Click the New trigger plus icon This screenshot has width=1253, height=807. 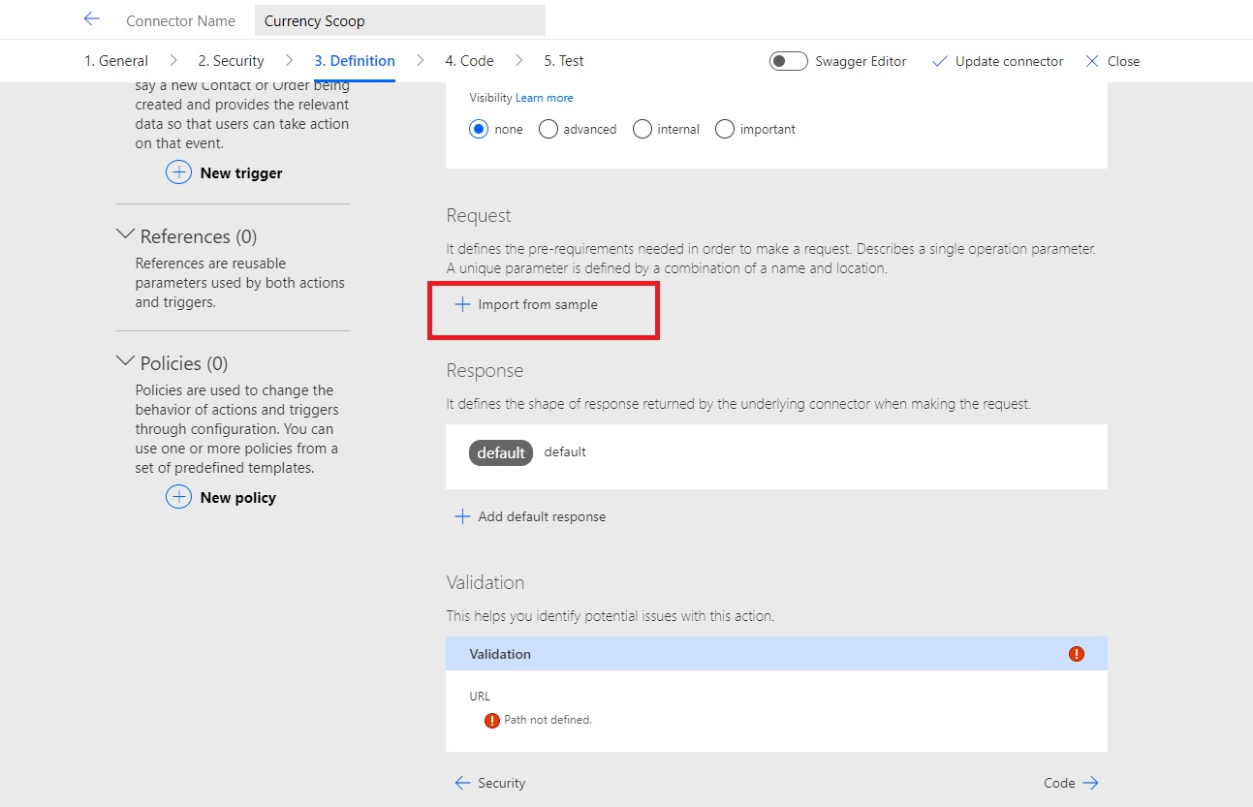(x=178, y=172)
